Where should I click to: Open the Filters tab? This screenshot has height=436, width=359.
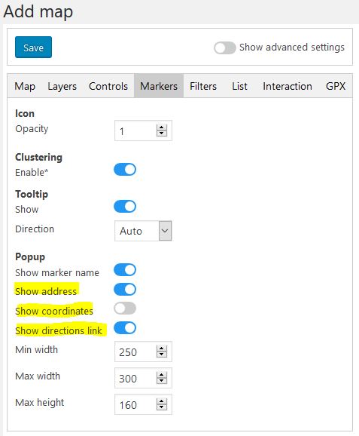pyautogui.click(x=203, y=86)
